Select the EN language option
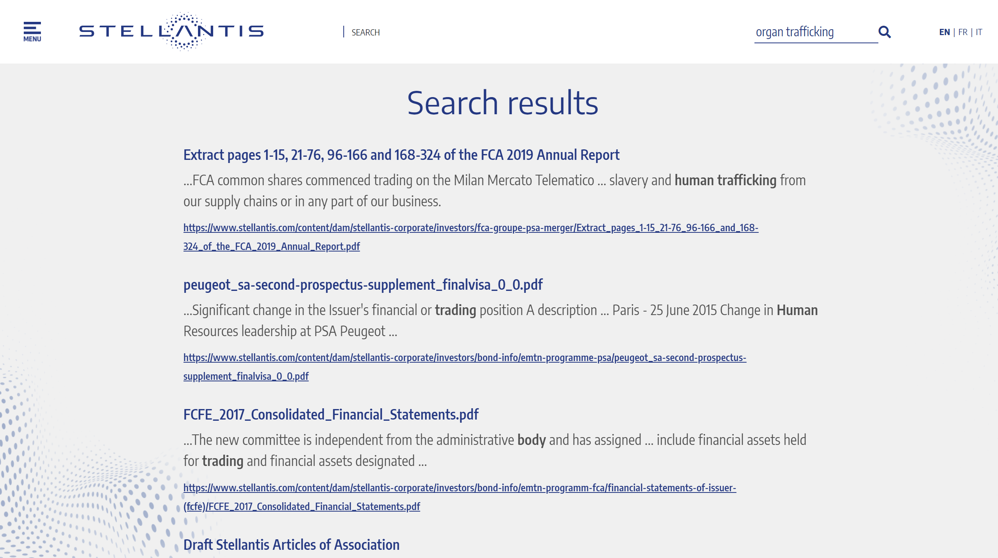Image resolution: width=998 pixels, height=558 pixels. click(944, 32)
